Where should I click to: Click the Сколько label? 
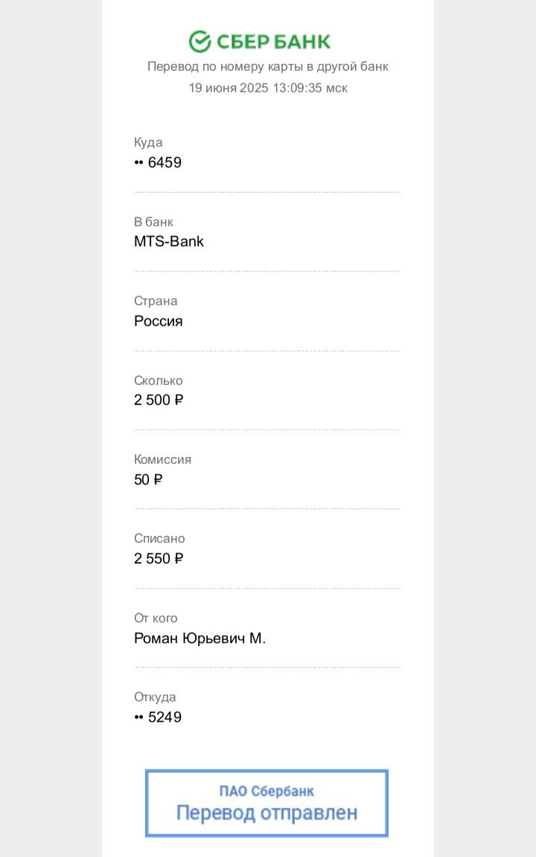(159, 380)
